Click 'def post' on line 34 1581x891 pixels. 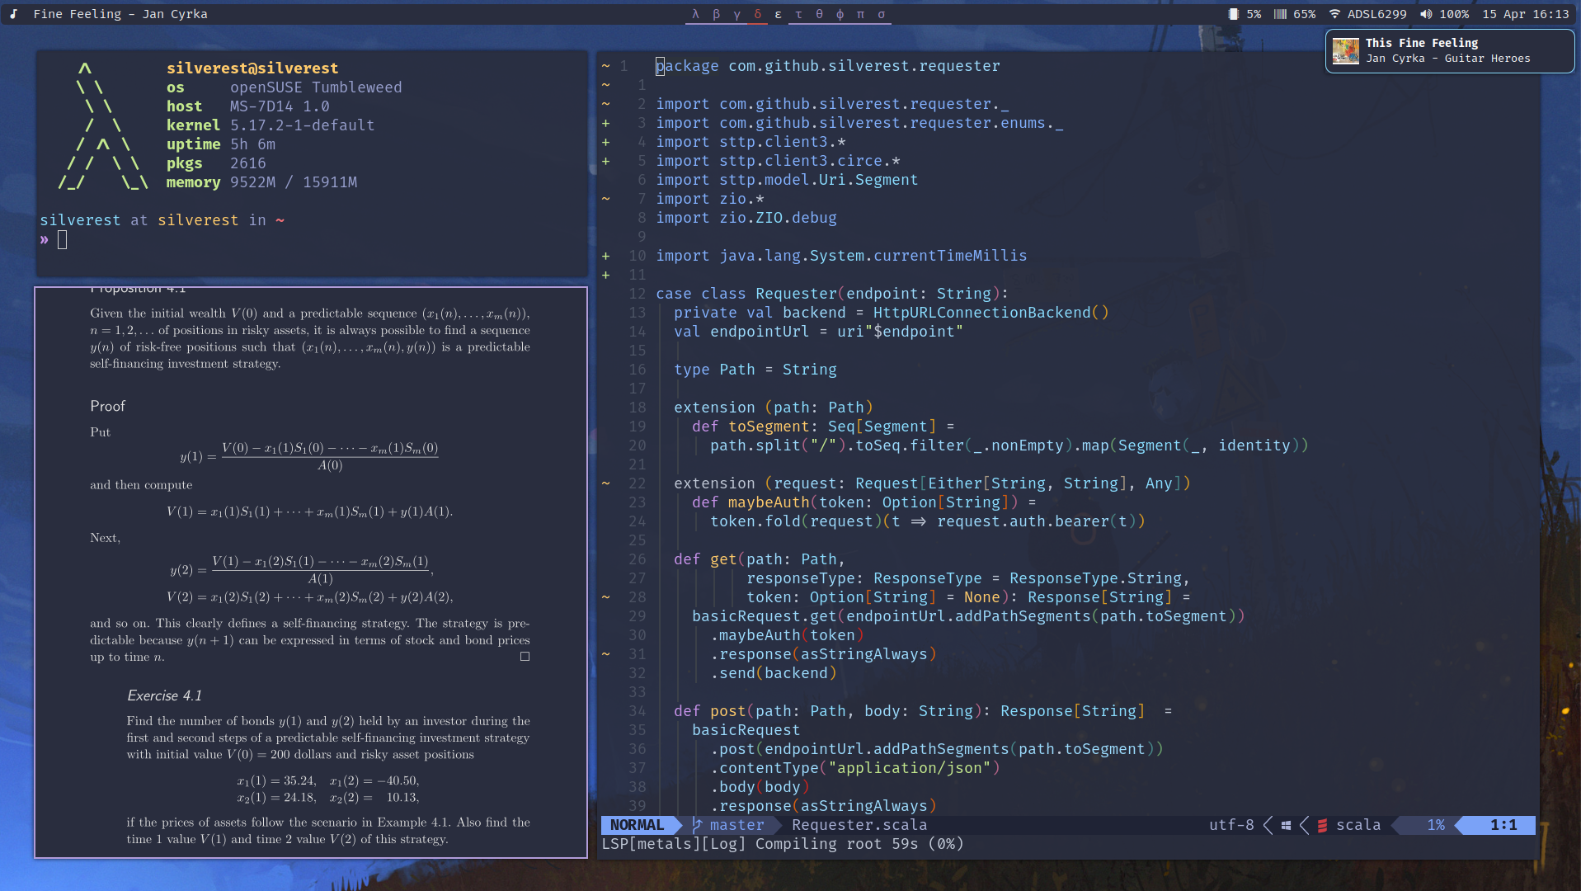point(709,711)
